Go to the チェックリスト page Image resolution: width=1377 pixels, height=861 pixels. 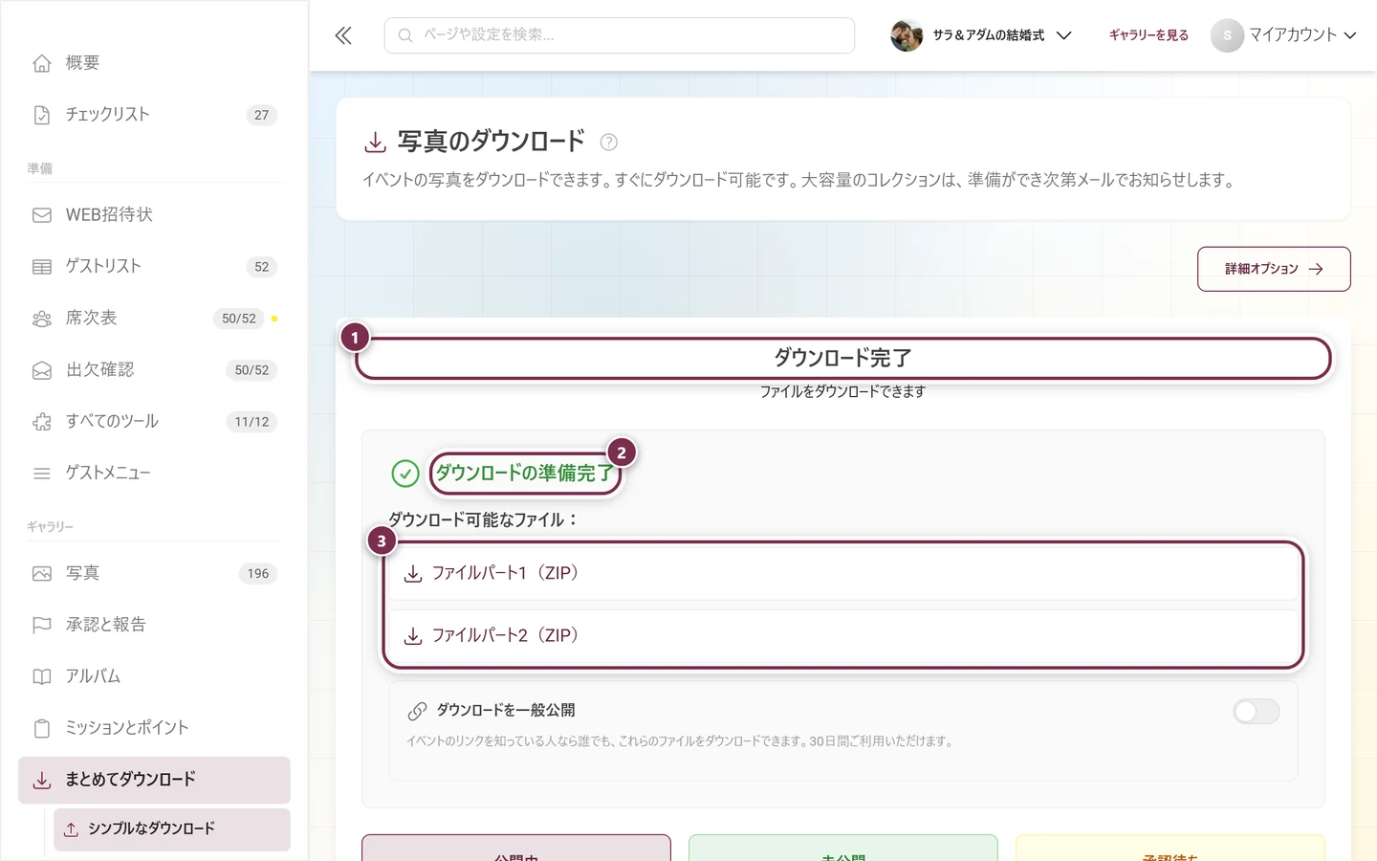pos(154,115)
